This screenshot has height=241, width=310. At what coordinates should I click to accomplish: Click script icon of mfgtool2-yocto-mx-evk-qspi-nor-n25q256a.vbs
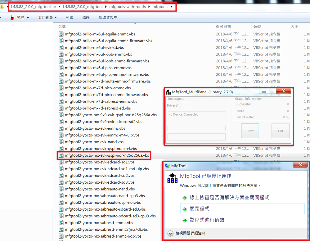61,155
